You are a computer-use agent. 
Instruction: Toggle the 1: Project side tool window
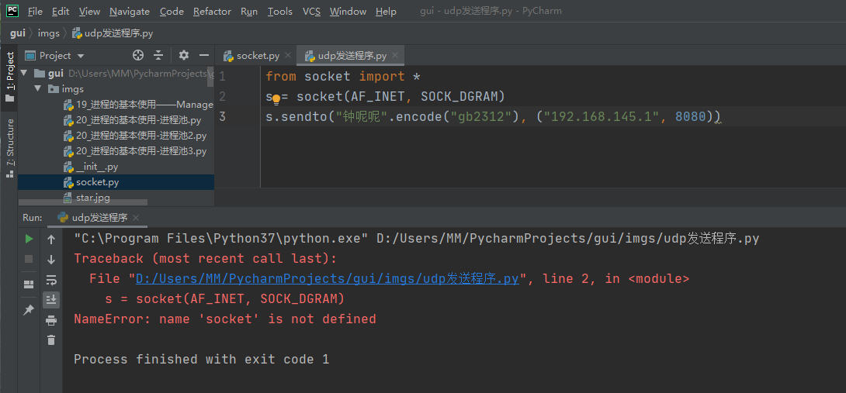tap(9, 77)
